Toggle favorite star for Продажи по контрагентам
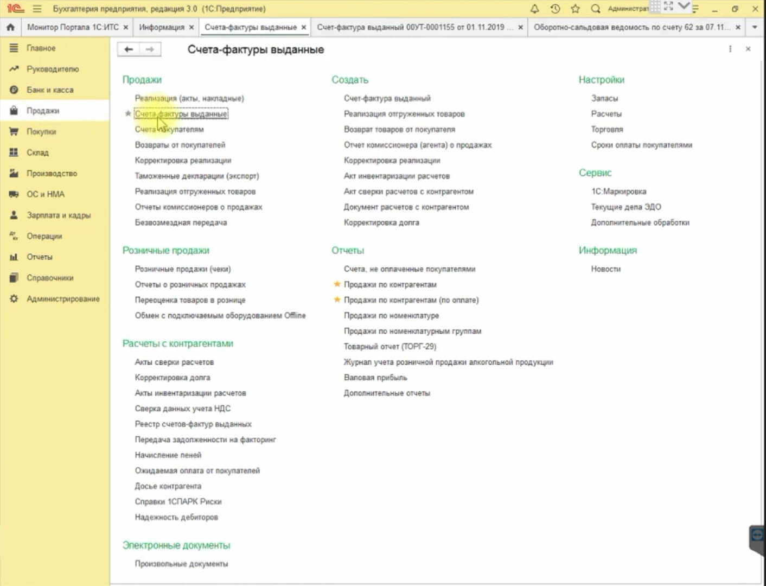The height and width of the screenshot is (586, 766). click(337, 284)
